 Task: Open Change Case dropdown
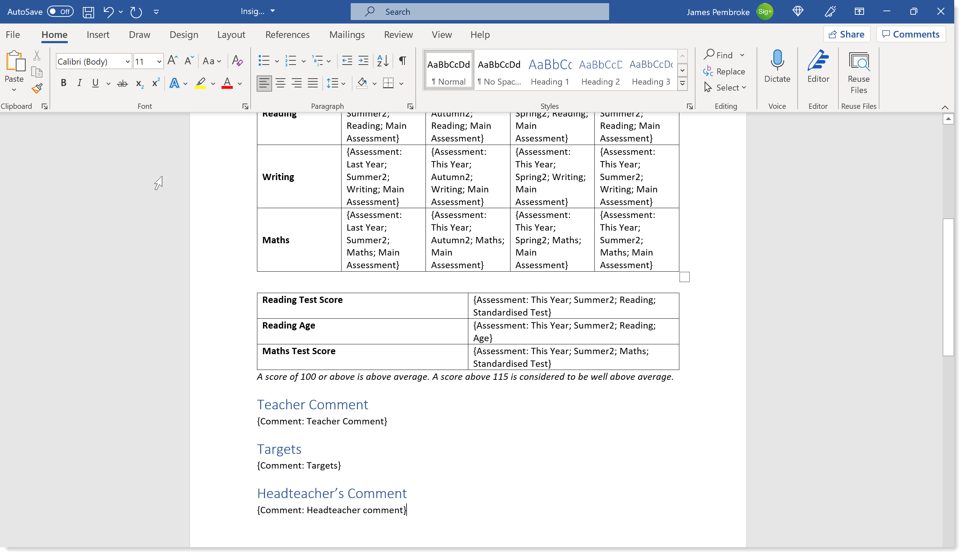[x=212, y=61]
